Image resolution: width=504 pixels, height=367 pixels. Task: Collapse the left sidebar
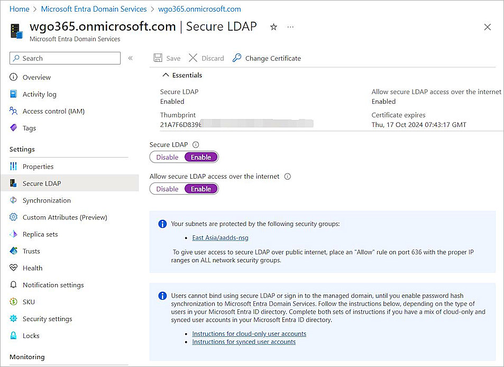[131, 58]
